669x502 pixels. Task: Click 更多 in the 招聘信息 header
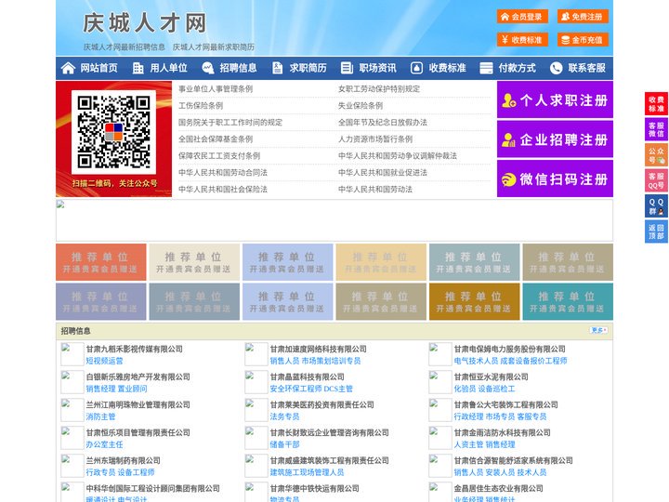[598, 330]
